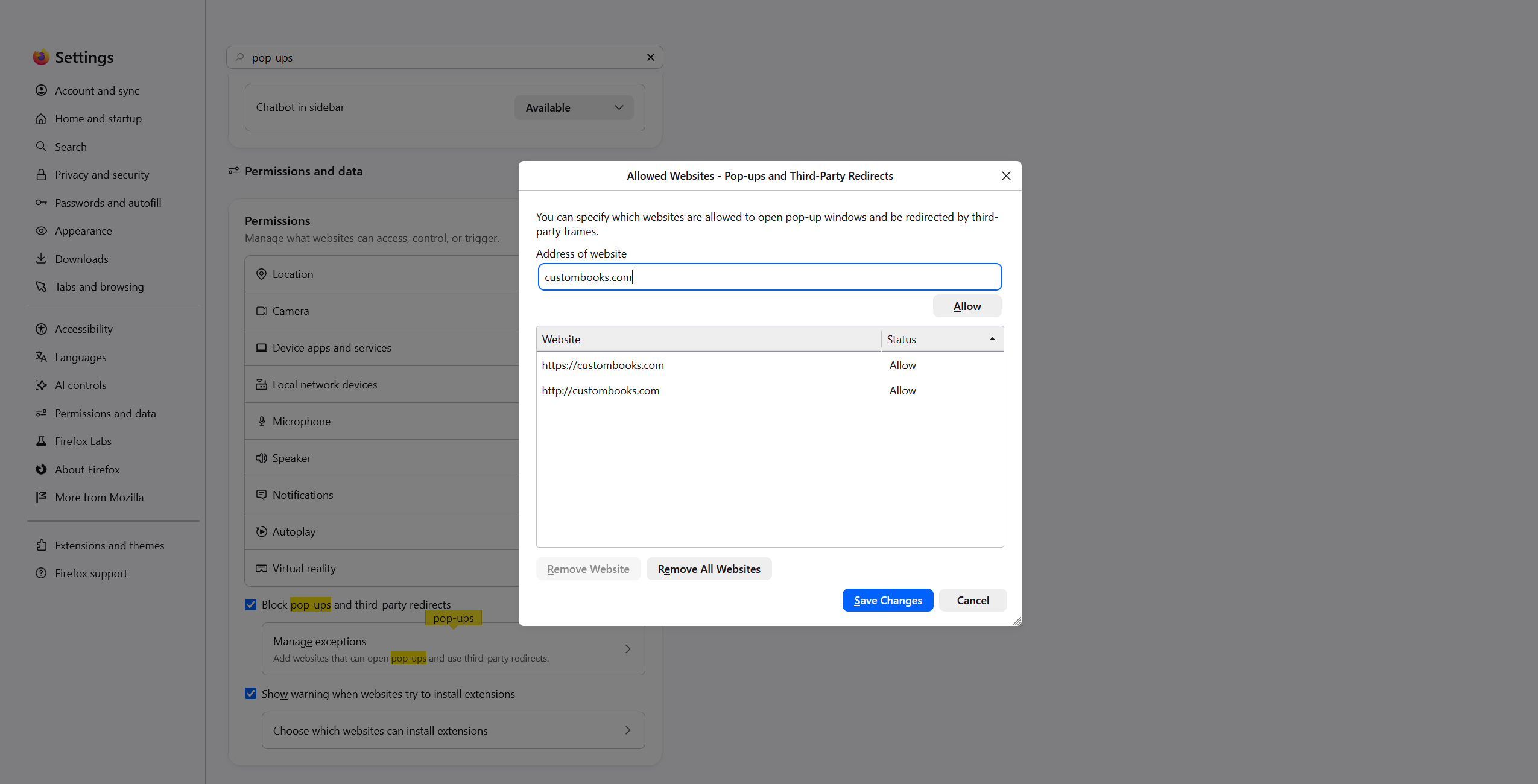Image resolution: width=1538 pixels, height=784 pixels.
Task: Click the dialog resize grip corner
Action: click(1017, 621)
